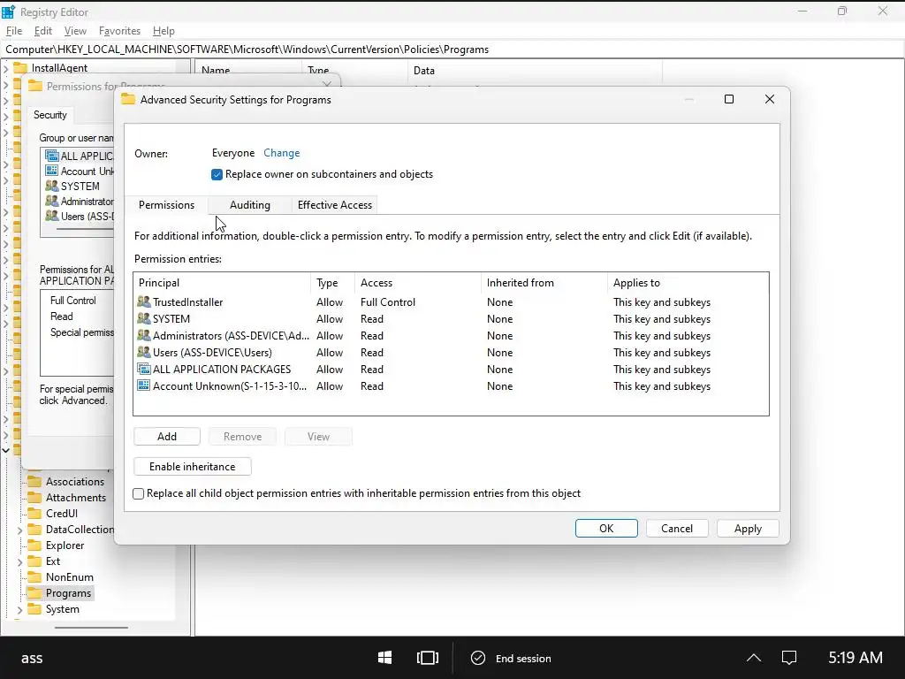Screen dimensions: 905x679
Task: Click the Data column header in registry pane
Action: click(x=535, y=71)
